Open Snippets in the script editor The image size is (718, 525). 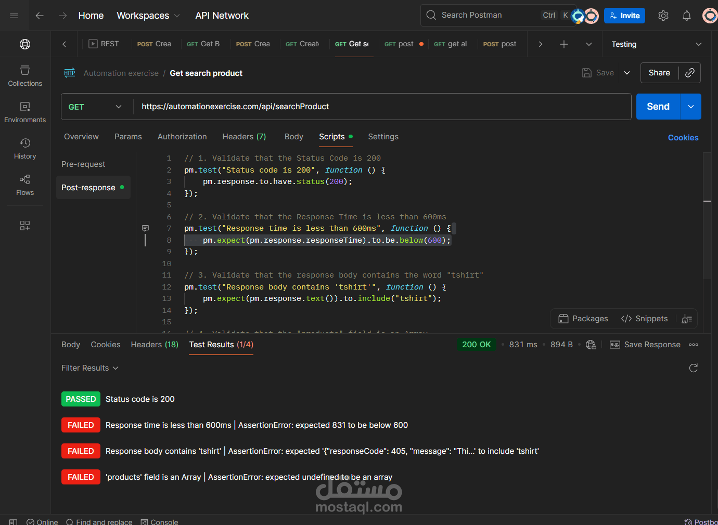[x=644, y=319]
